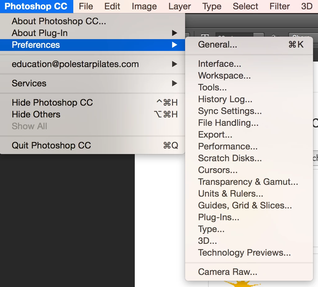Choose Quit Photoshop CC

(93, 145)
